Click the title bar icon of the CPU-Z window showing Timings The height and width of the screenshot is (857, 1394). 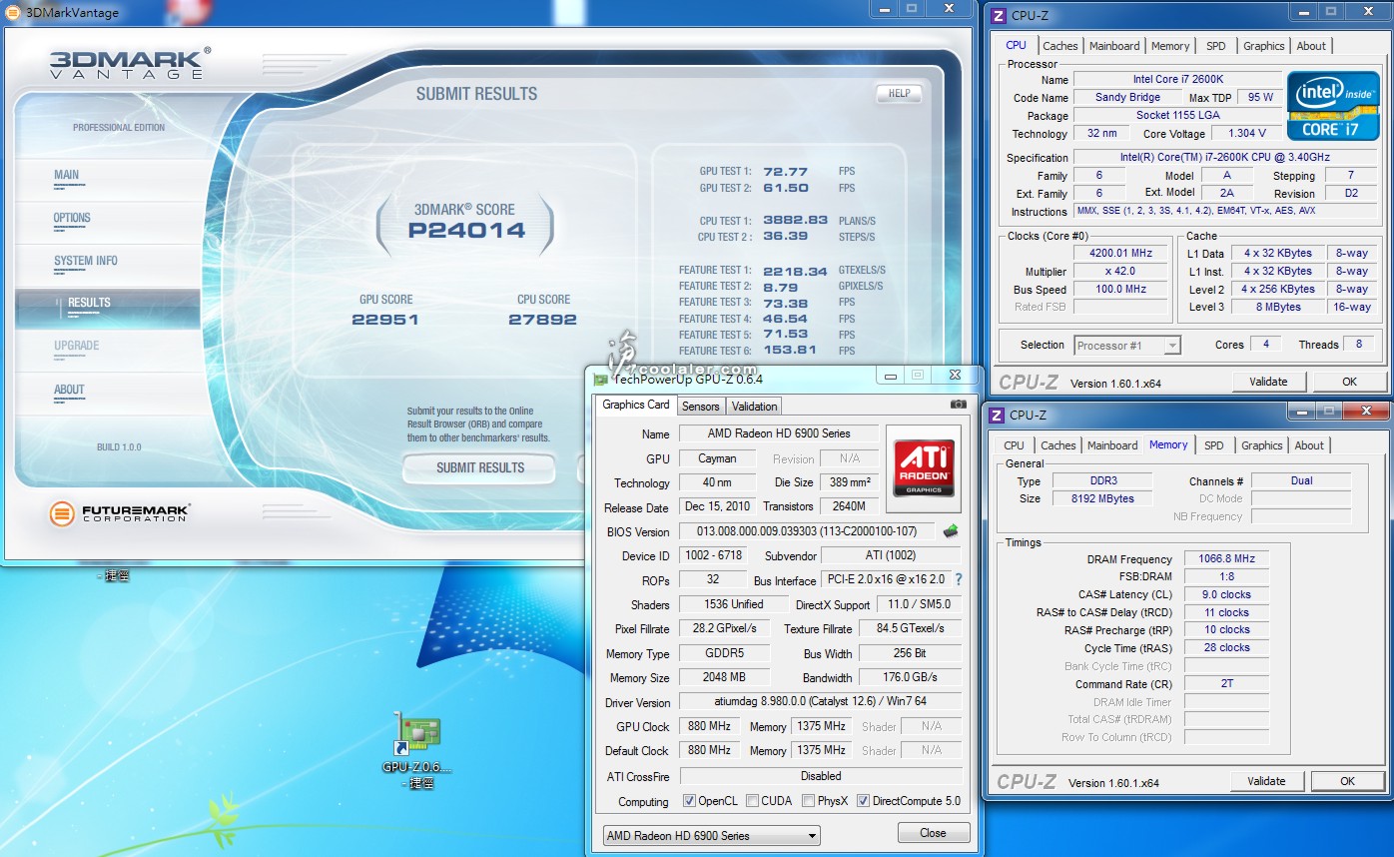(x=996, y=415)
